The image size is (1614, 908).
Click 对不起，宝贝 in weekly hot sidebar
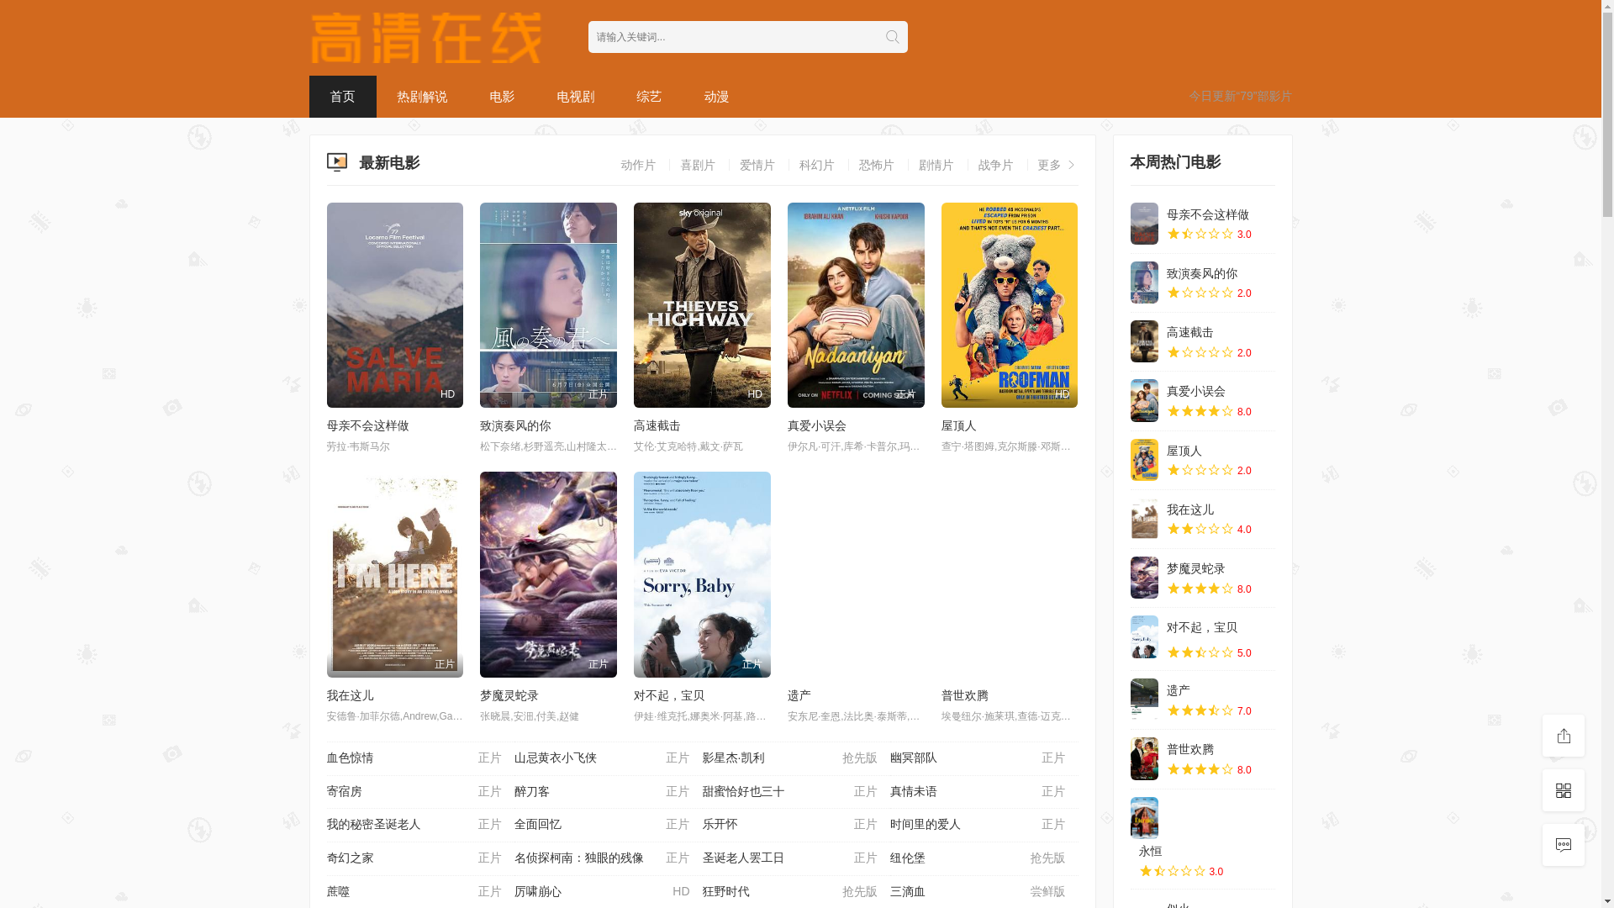[x=1202, y=628]
